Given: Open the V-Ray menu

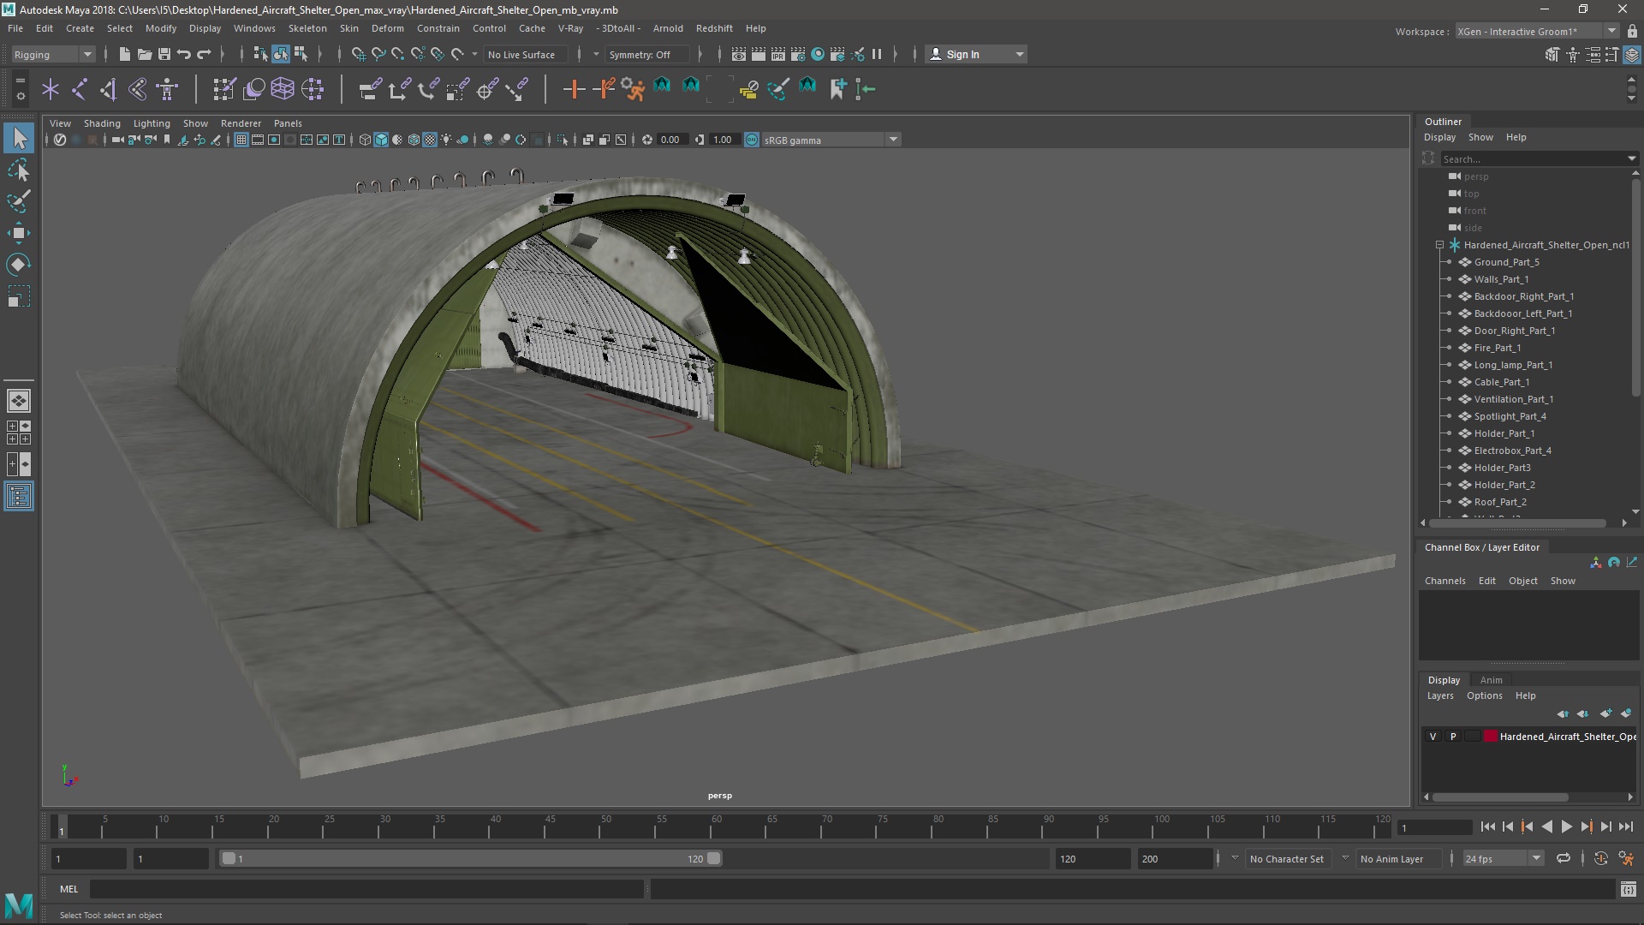Looking at the screenshot, I should pyautogui.click(x=573, y=27).
